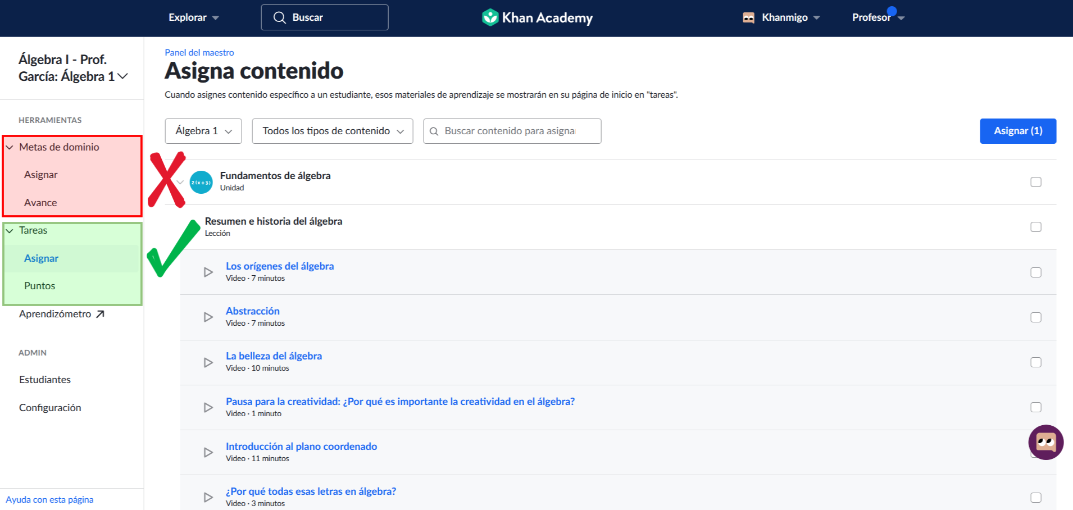Click the external link arrow beside Aprendizómetro
Screen dimensions: 1073x510
[101, 314]
